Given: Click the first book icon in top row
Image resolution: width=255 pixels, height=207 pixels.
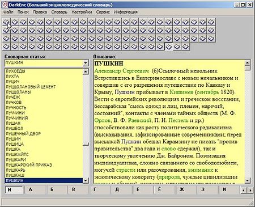Looking at the screenshot, I should coord(6,22).
